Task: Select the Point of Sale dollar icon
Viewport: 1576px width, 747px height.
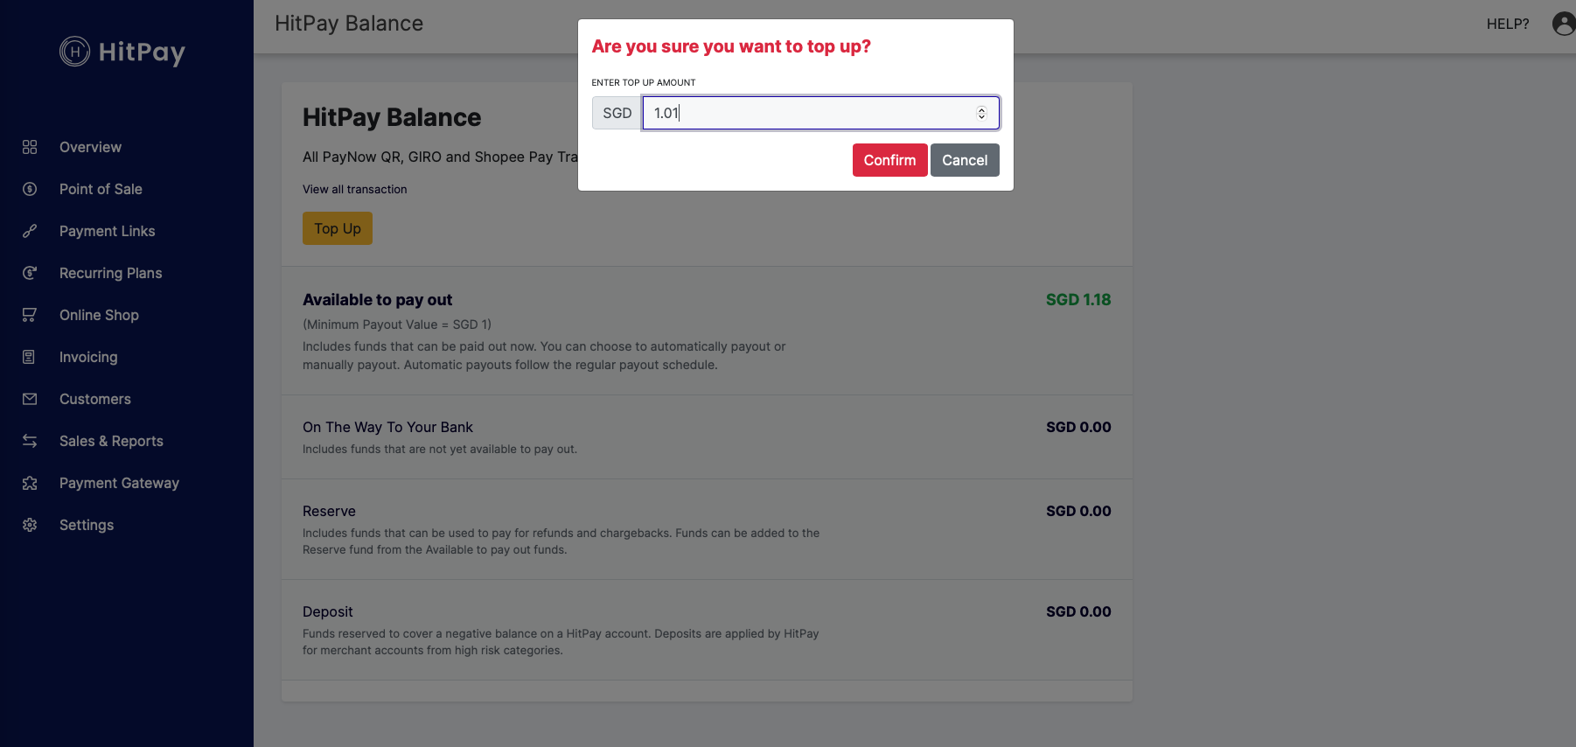Action: pyautogui.click(x=30, y=189)
